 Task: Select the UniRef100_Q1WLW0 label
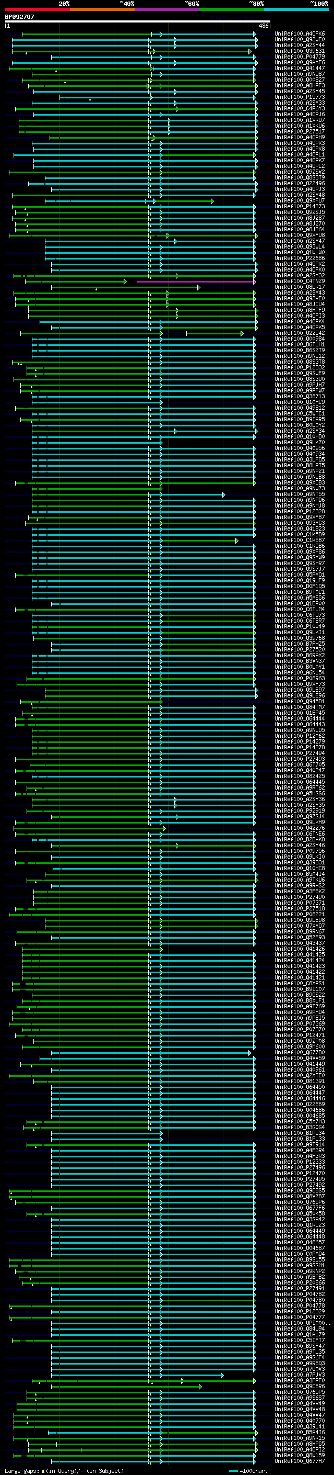point(300,253)
